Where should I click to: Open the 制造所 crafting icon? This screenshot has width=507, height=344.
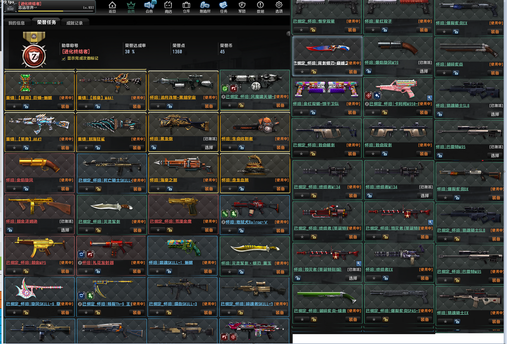point(205,7)
